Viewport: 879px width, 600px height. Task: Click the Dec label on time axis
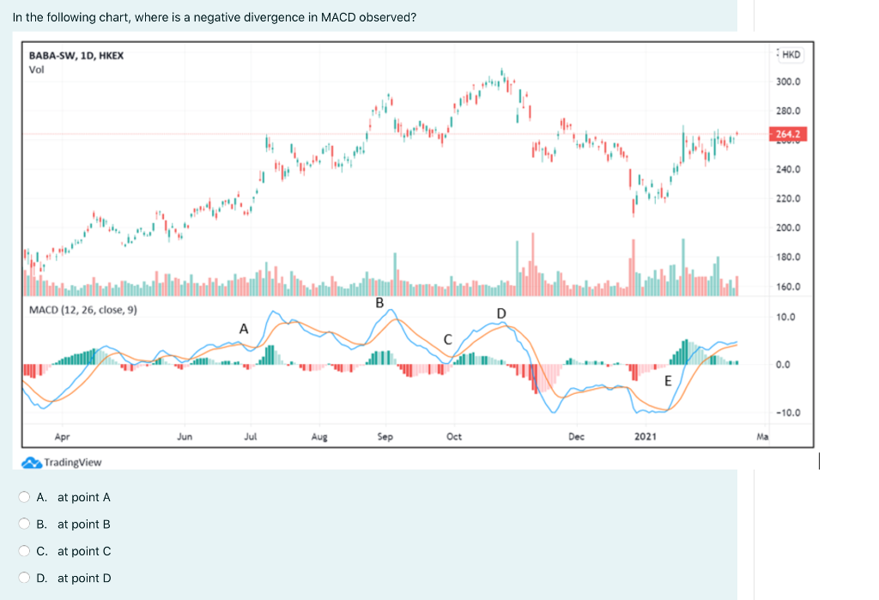click(576, 437)
